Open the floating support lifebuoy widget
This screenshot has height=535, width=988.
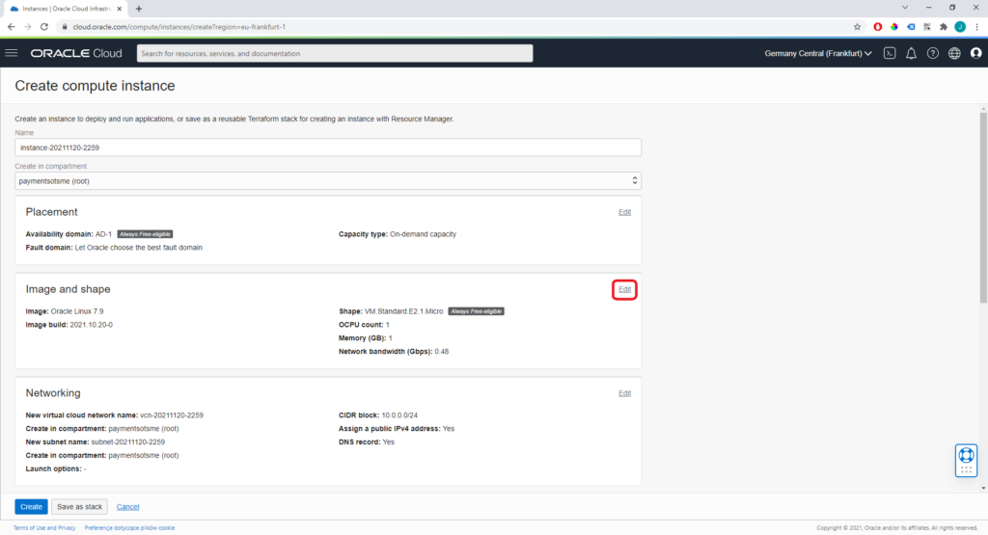tap(966, 461)
